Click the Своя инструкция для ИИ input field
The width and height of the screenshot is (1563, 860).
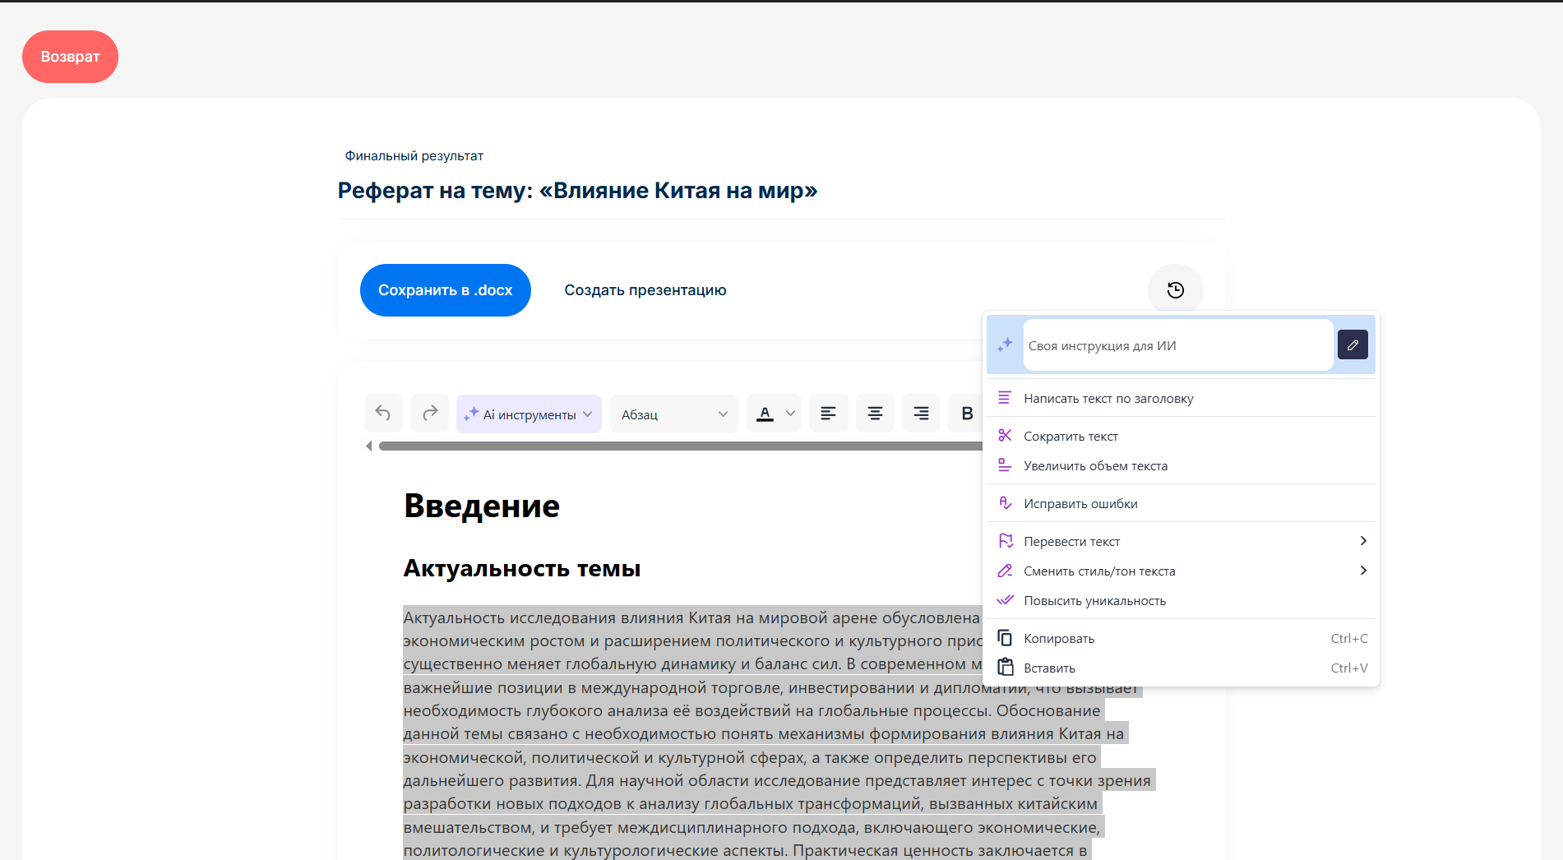pyautogui.click(x=1177, y=346)
